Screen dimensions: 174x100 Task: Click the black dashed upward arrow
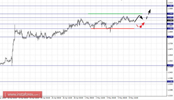click(x=149, y=14)
